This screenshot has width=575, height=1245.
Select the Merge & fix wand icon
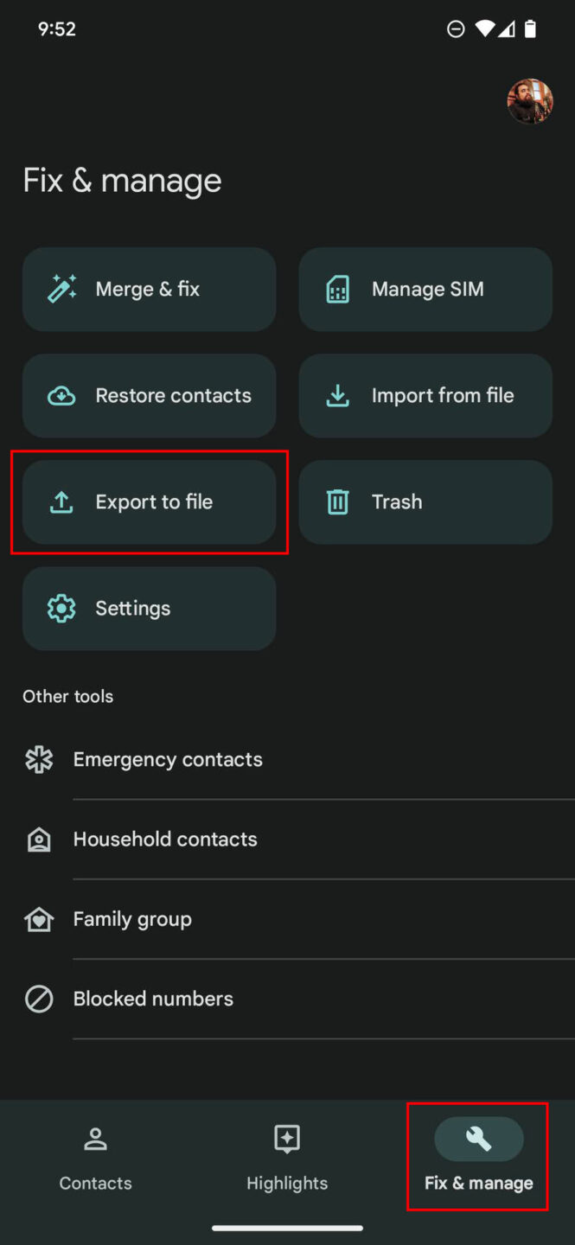(x=61, y=289)
